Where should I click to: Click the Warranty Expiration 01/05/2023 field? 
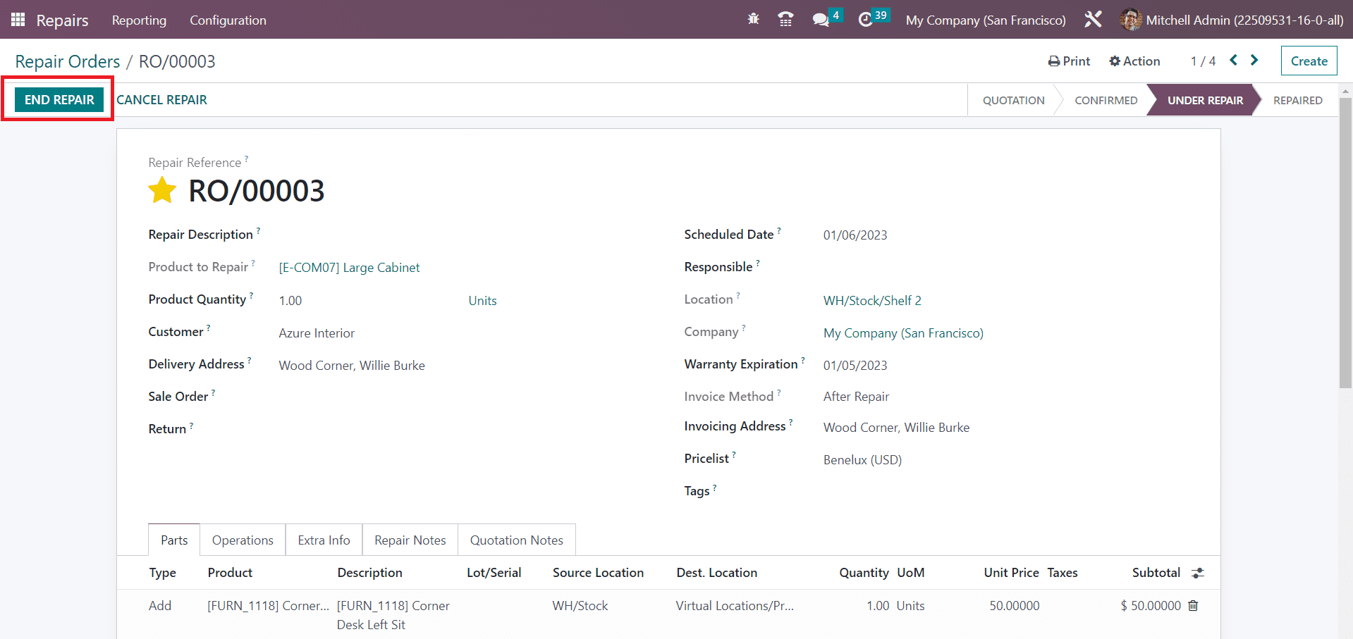pyautogui.click(x=855, y=366)
